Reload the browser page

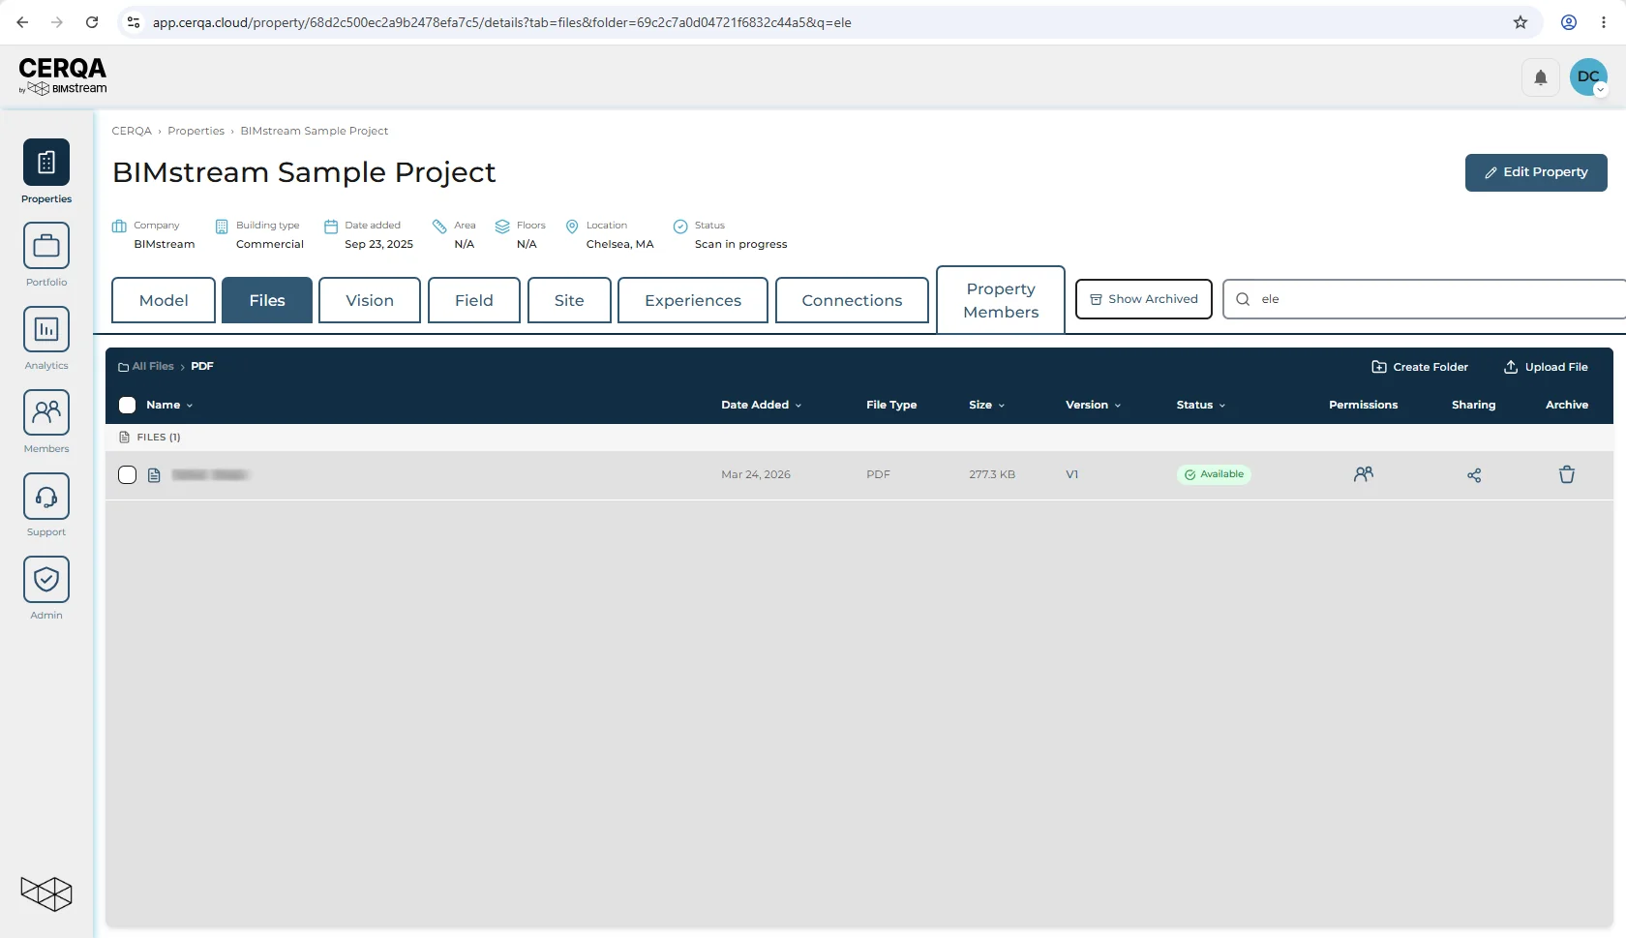click(x=92, y=22)
